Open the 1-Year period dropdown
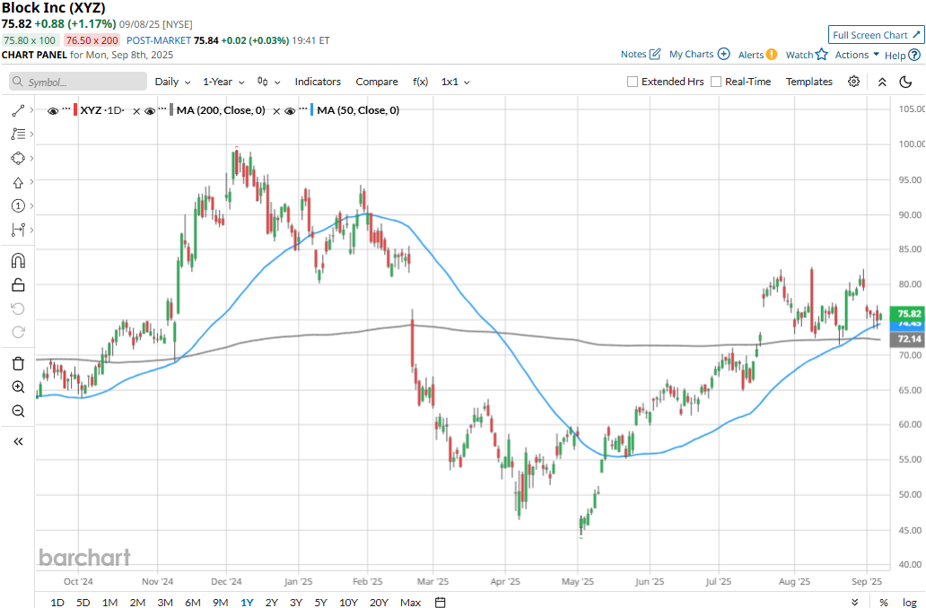 pos(223,82)
